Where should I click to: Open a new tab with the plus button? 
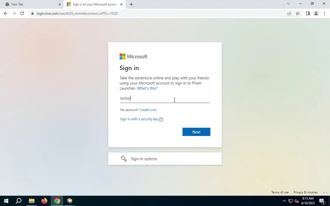[x=131, y=4]
